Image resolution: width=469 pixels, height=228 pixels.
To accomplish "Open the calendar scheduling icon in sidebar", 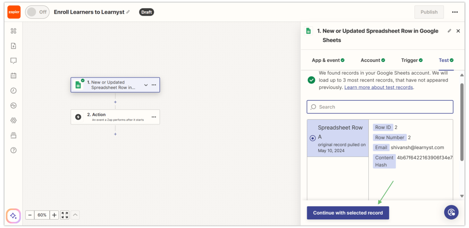I will 13,75.
